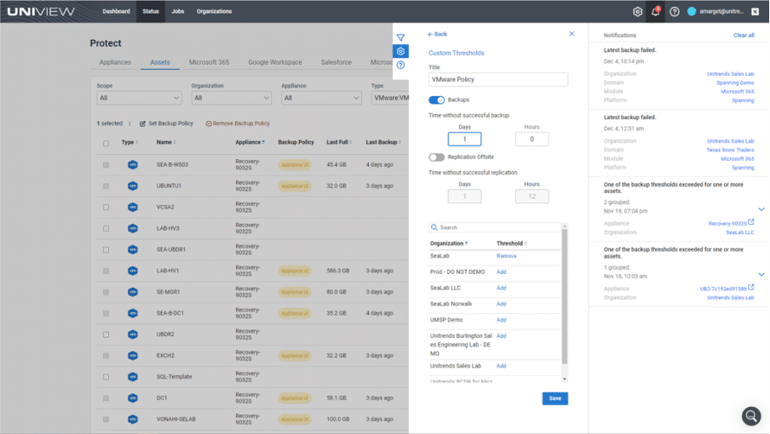Viewport: 770px width, 434px height.
Task: Click the backup Days input field
Action: [464, 140]
